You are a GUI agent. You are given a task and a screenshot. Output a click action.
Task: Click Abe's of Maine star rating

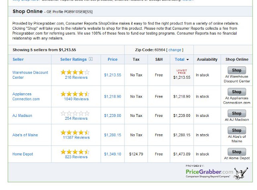pos(75,132)
